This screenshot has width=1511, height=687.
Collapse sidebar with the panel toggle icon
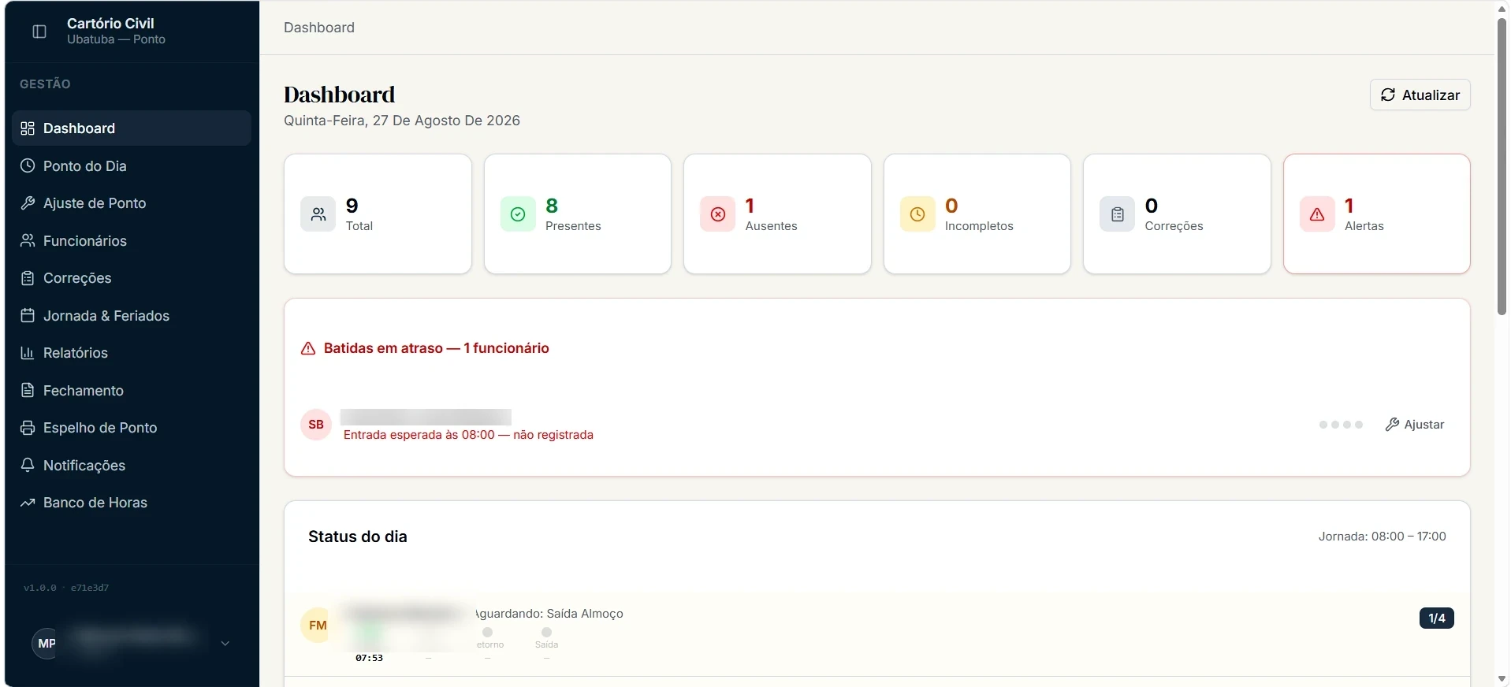pos(39,32)
